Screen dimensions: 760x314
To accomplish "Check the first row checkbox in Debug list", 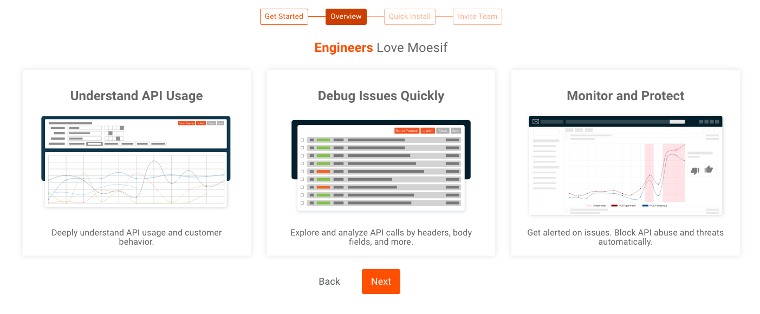I will tap(302, 140).
